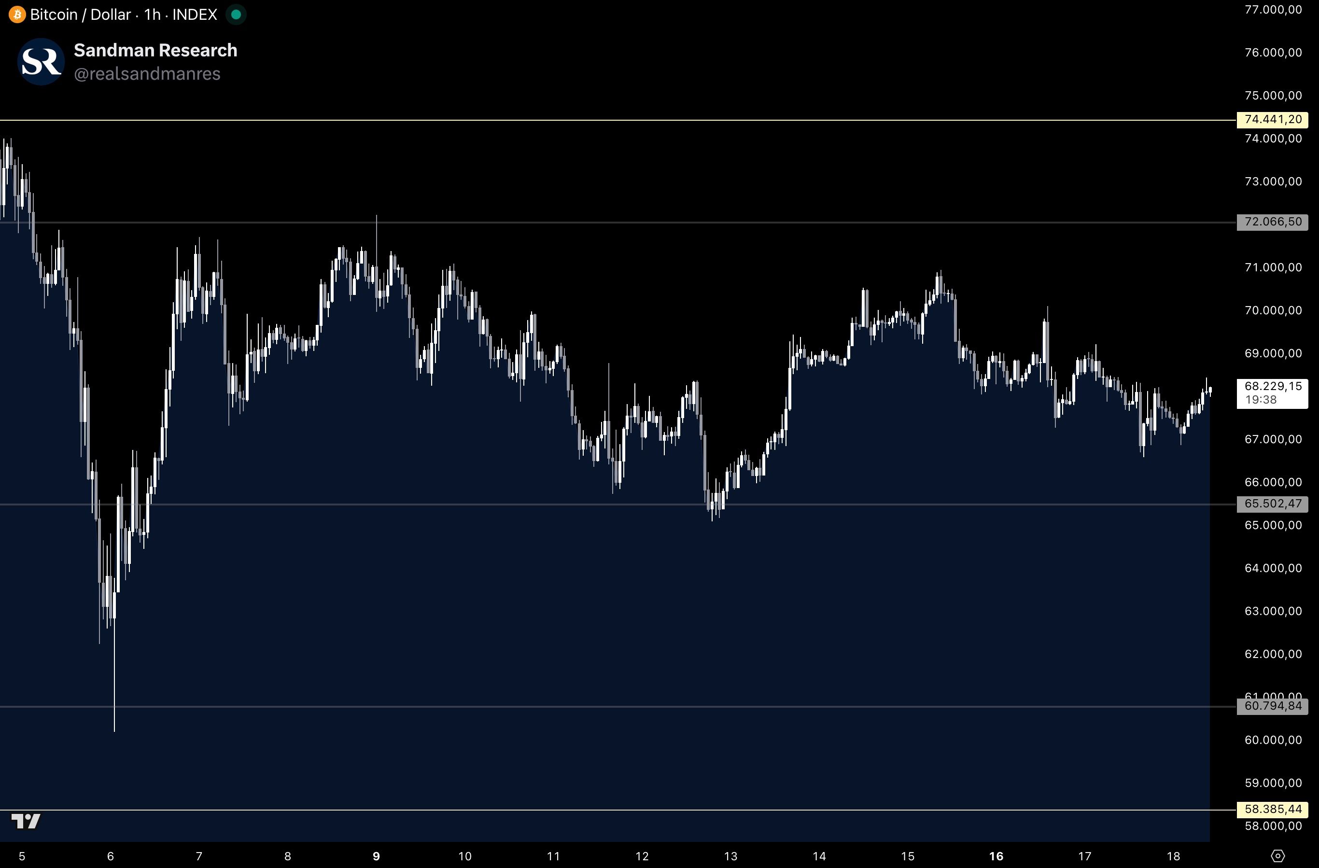
Task: Click the Sandman Research name text
Action: pyautogui.click(x=155, y=50)
